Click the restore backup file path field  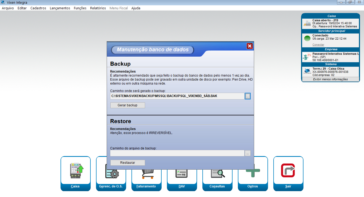coord(177,153)
